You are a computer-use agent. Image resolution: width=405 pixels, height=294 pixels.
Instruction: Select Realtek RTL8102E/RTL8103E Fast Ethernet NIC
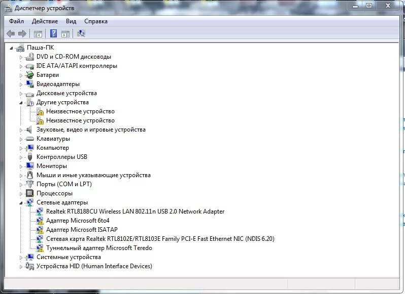click(x=160, y=239)
